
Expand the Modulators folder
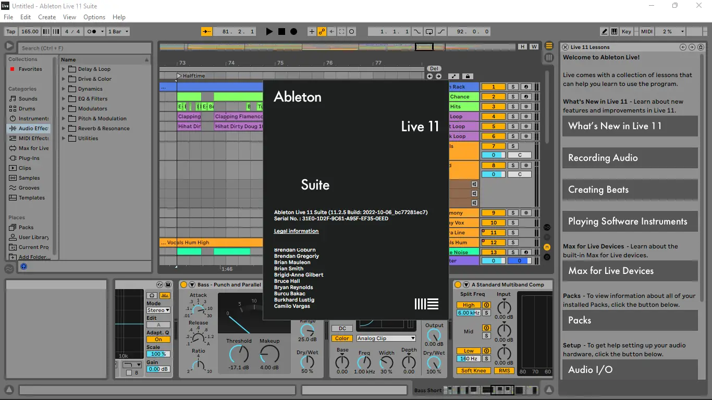(x=64, y=109)
